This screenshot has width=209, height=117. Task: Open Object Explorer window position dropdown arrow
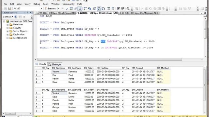click(x=24, y=13)
